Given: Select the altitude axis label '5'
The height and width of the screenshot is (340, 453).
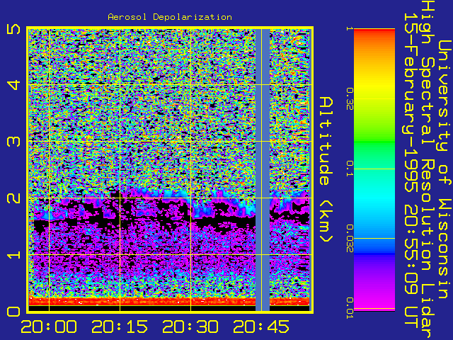Looking at the screenshot, I should 13,29.
